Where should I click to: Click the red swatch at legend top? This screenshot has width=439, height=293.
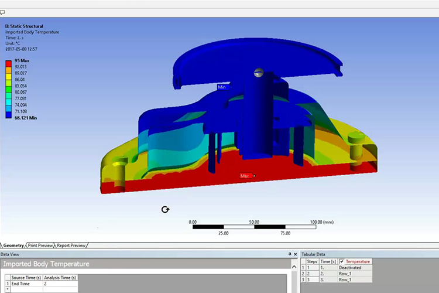9,63
